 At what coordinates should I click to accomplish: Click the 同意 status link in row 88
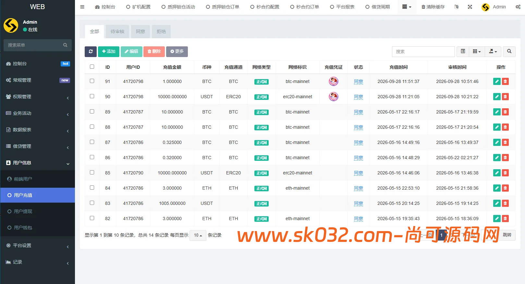point(359,127)
